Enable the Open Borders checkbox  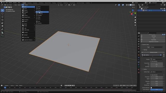tap(151, 75)
